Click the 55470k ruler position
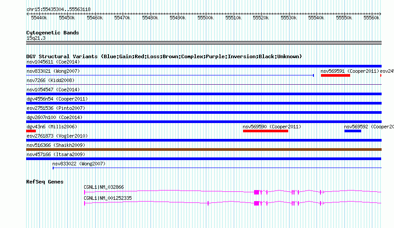394x228 pixels. point(122,18)
